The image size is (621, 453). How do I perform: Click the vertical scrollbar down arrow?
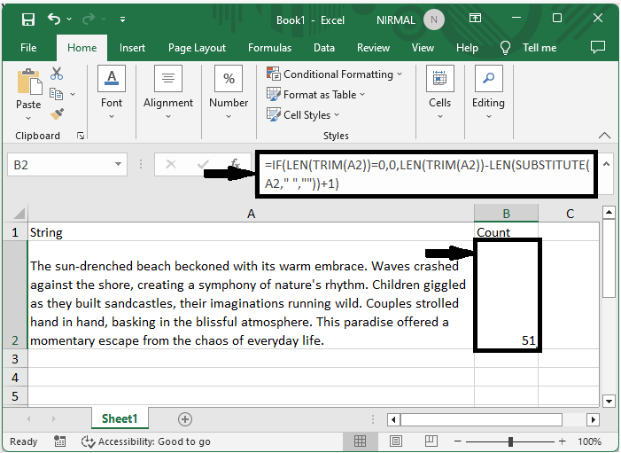(x=609, y=401)
